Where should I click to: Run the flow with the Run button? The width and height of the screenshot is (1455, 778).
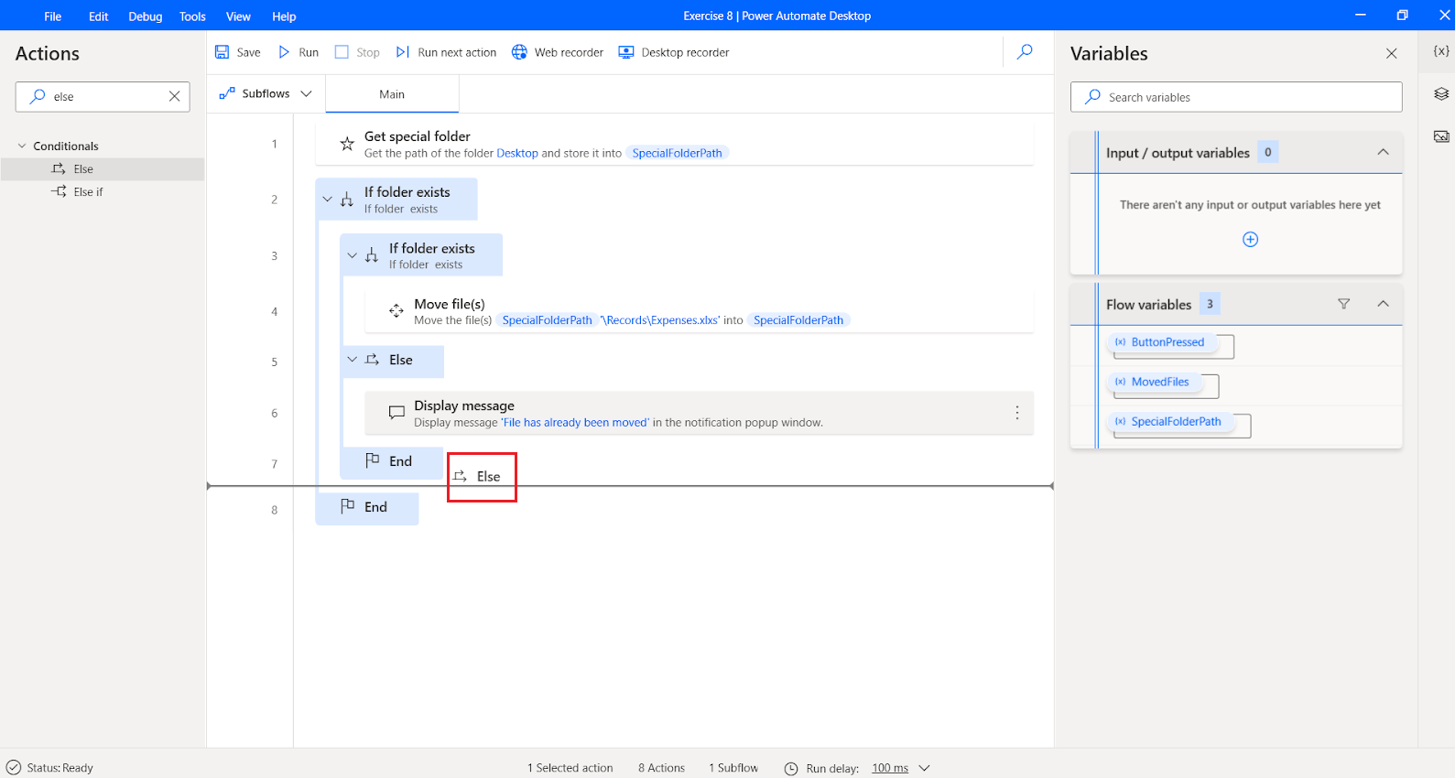pyautogui.click(x=299, y=52)
